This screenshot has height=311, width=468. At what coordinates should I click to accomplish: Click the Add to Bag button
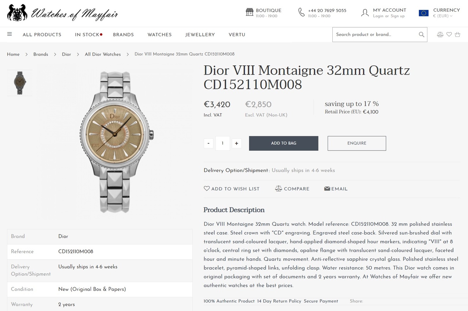point(283,143)
